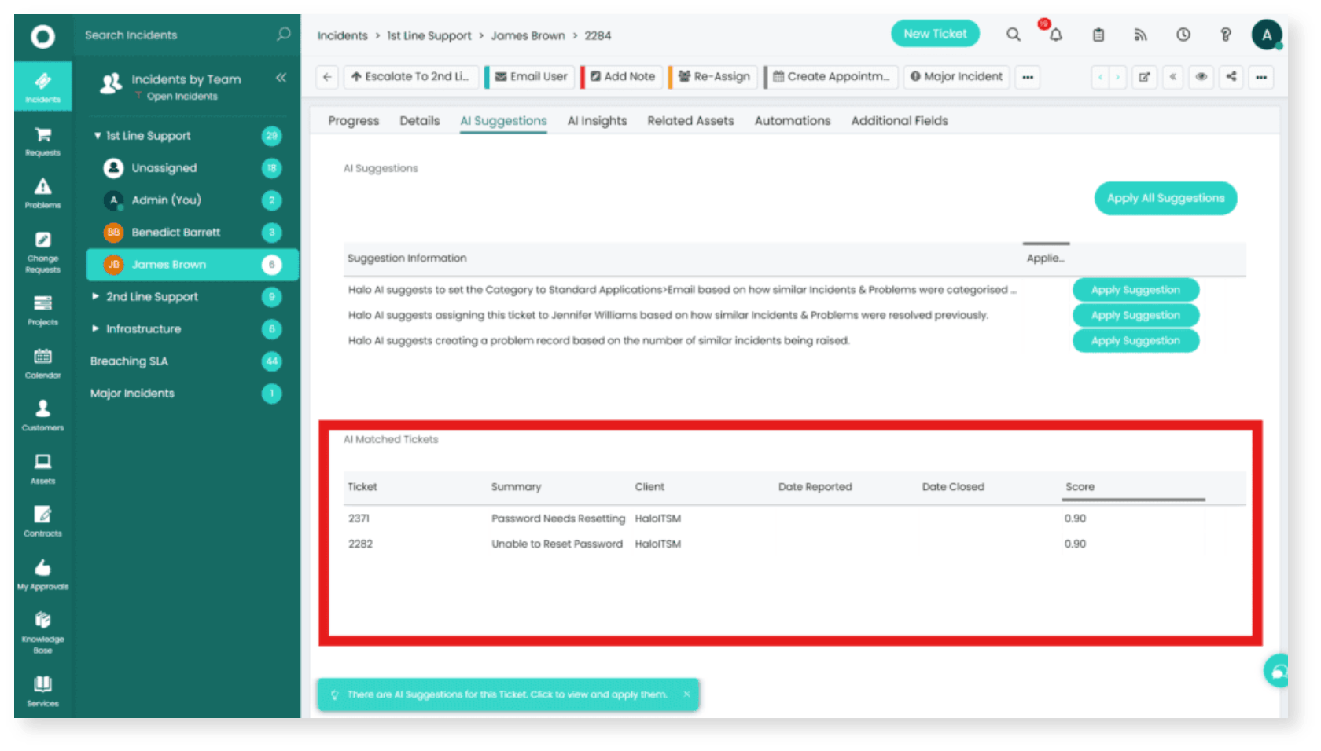Open the notifications bell icon
This screenshot has height=751, width=1321.
coord(1055,35)
